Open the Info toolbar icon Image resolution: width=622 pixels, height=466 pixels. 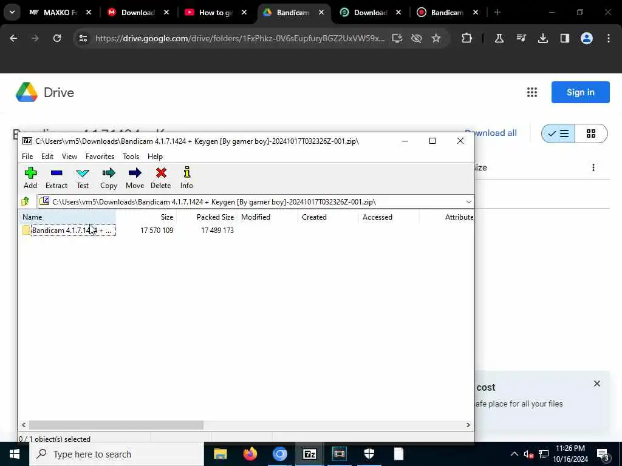[x=186, y=178]
